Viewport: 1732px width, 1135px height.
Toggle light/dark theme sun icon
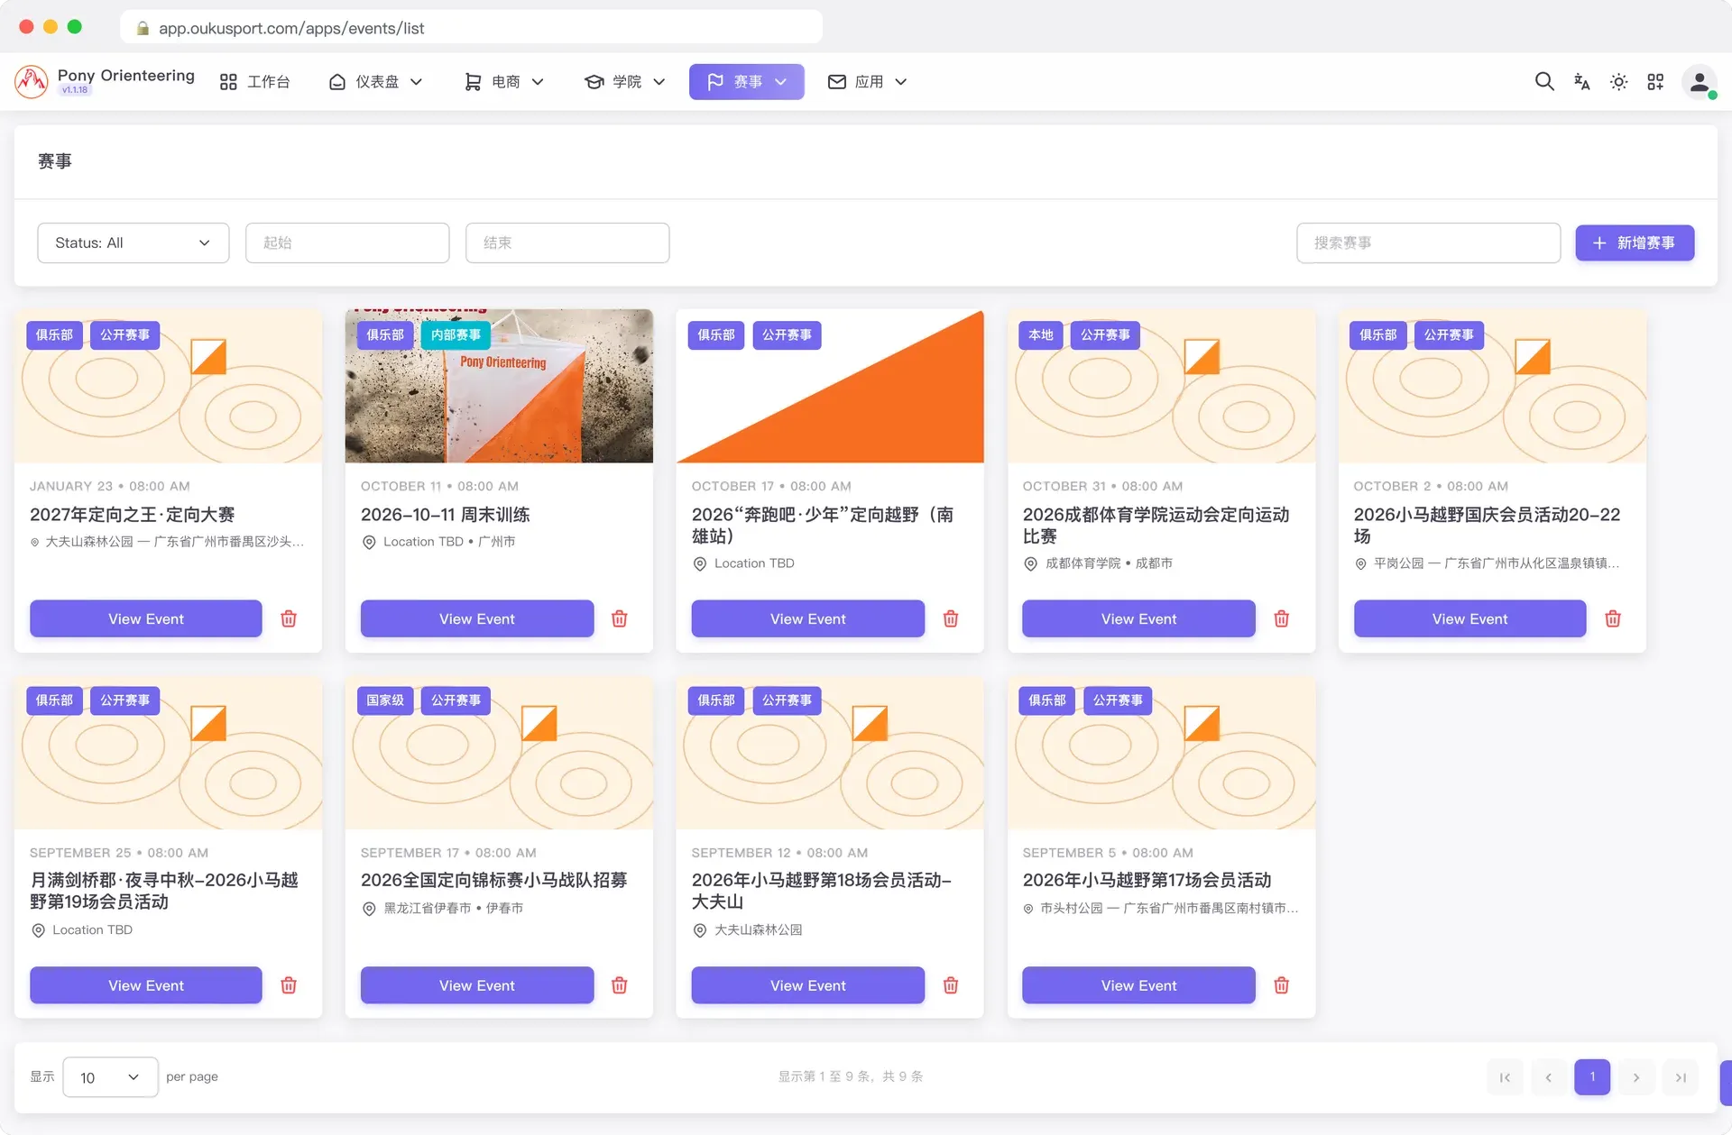(x=1618, y=82)
